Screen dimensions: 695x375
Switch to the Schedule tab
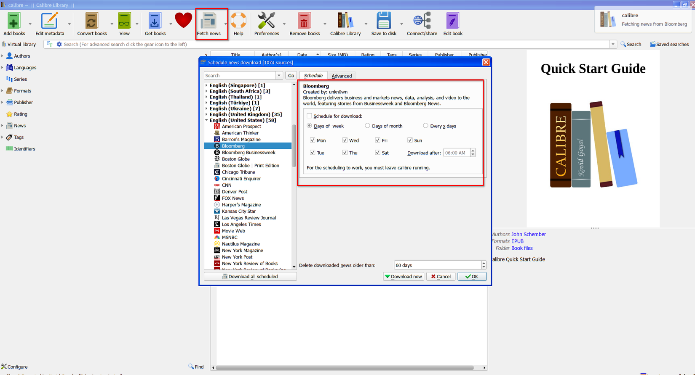click(x=313, y=75)
